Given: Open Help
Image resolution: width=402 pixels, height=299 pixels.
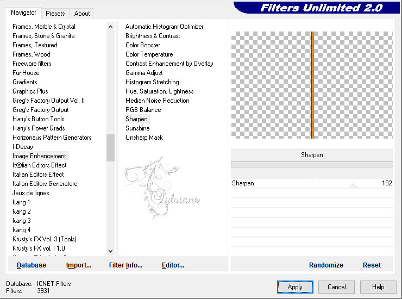Looking at the screenshot, I should tap(378, 287).
